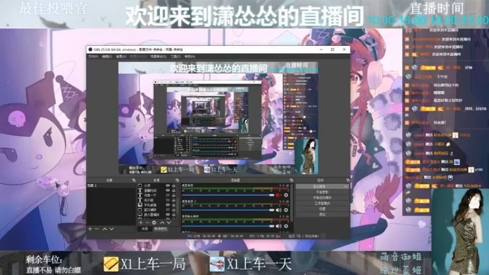Open third mixer channel settings gear

coord(286,226)
